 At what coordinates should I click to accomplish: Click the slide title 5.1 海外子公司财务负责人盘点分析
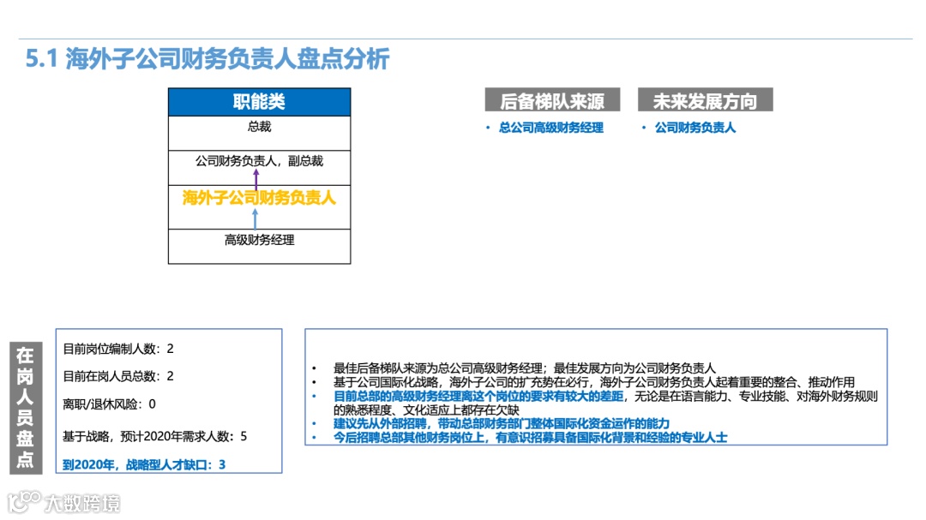point(207,58)
